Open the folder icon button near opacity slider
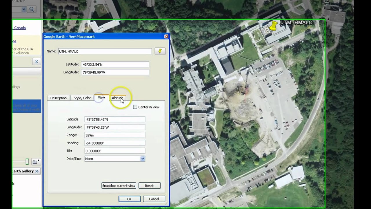This screenshot has height=209, width=371. (36, 162)
